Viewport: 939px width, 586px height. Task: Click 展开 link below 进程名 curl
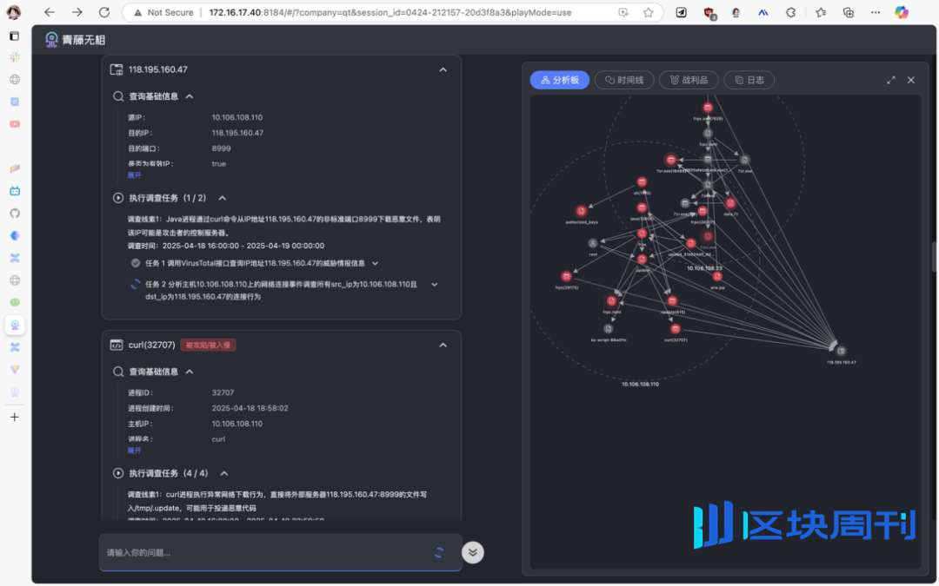[134, 451]
